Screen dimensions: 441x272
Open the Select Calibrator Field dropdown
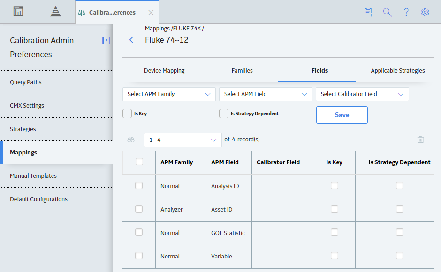(x=362, y=94)
